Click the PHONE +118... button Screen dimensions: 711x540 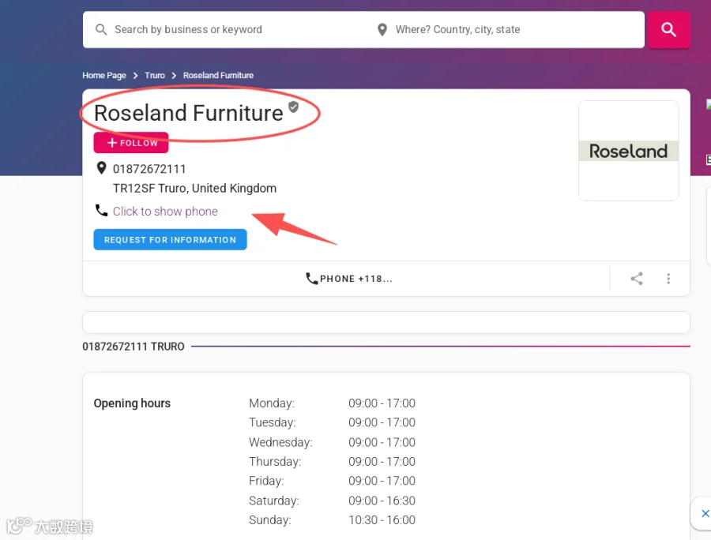coord(348,279)
